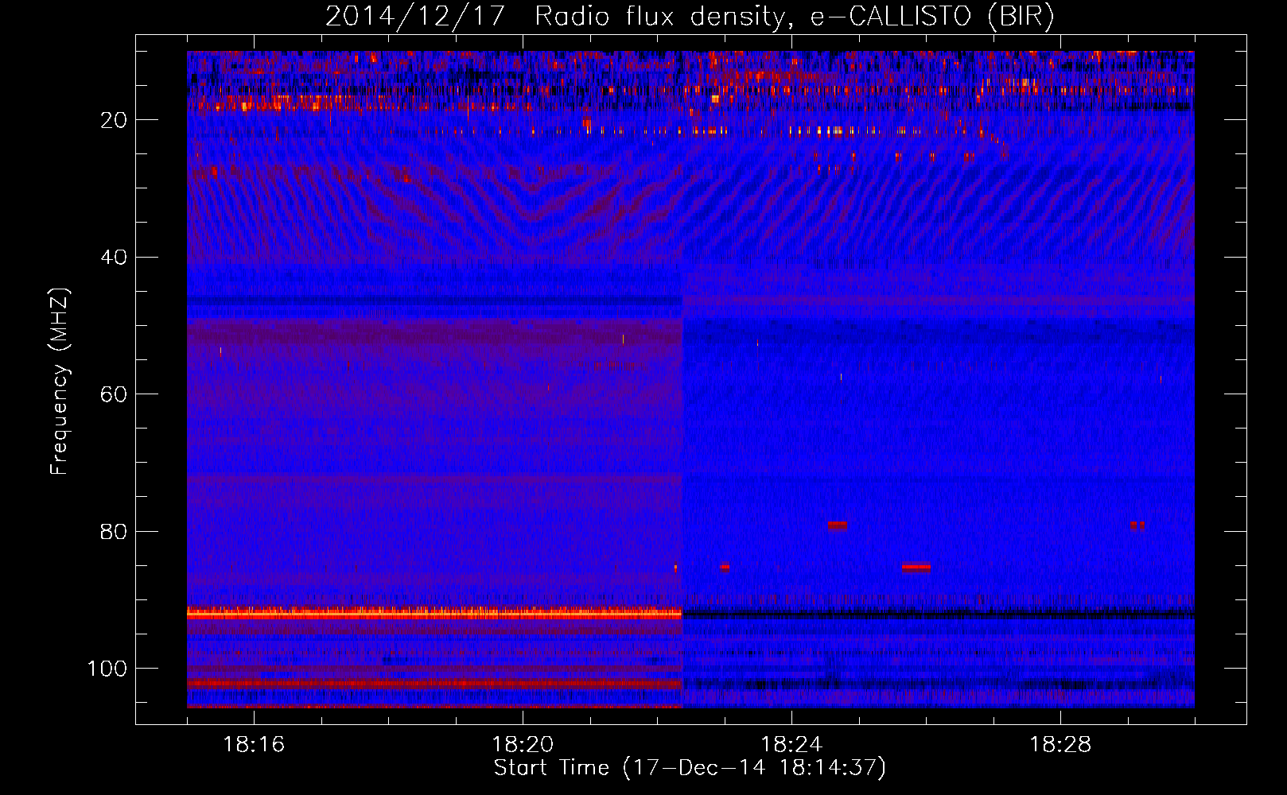Click the 40 MHz frequency tick label
The width and height of the screenshot is (1287, 795).
(x=114, y=258)
